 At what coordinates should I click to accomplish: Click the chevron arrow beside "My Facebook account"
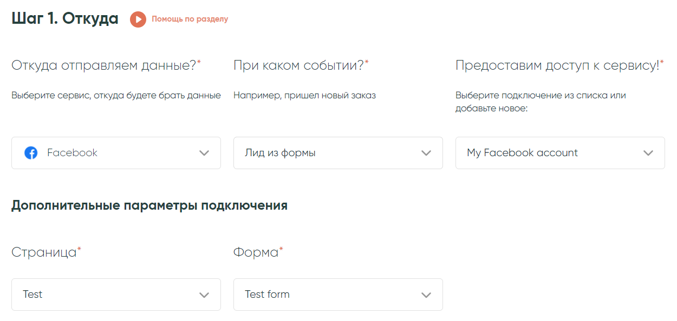point(648,153)
